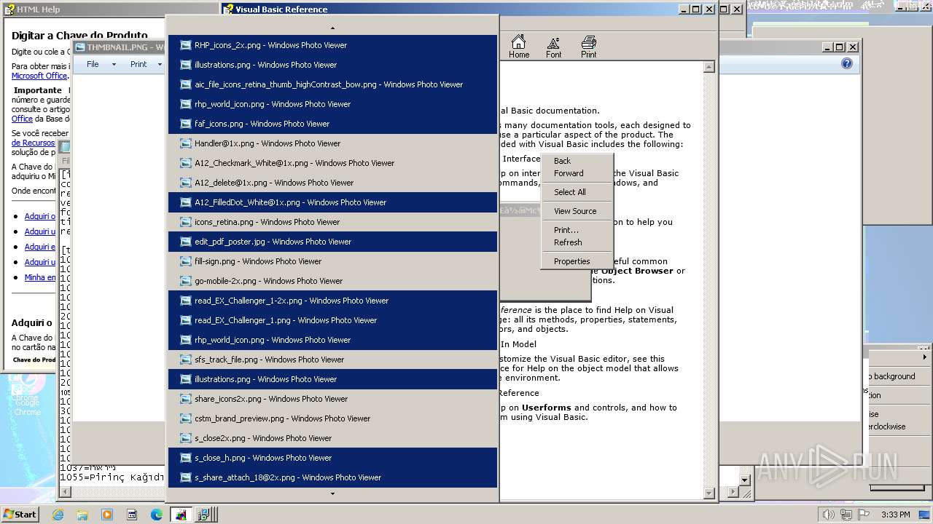The height and width of the screenshot is (524, 933).
Task: Click icon beside s_close2x.png entry
Action: pos(185,438)
